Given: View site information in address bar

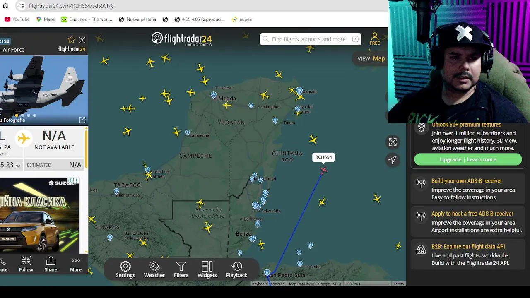Looking at the screenshot, I should pos(21,6).
